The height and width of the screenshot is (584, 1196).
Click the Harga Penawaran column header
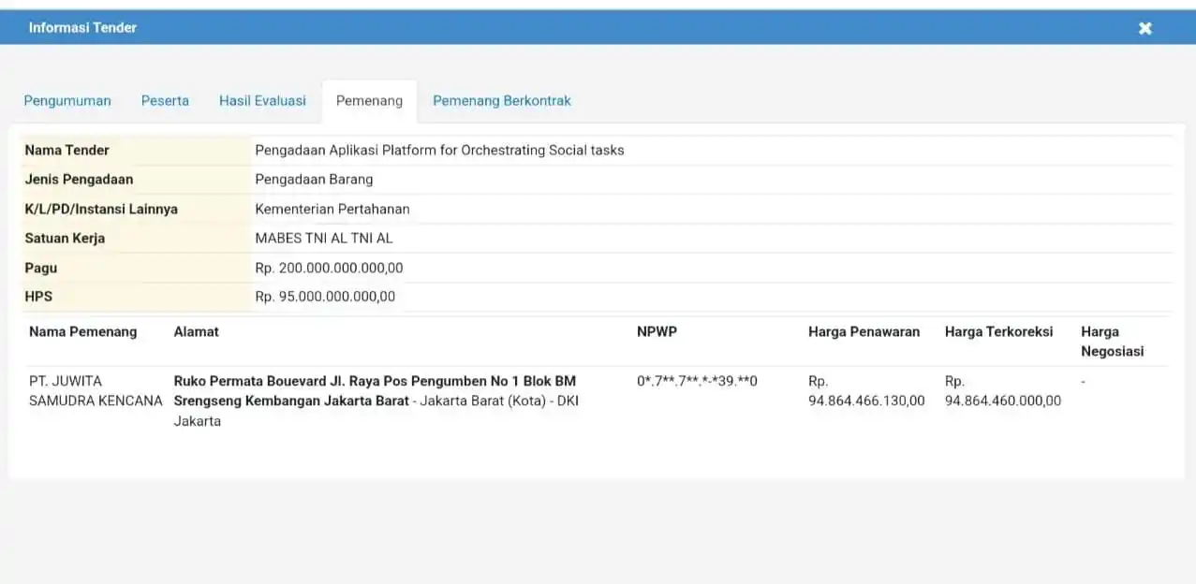pyautogui.click(x=864, y=331)
